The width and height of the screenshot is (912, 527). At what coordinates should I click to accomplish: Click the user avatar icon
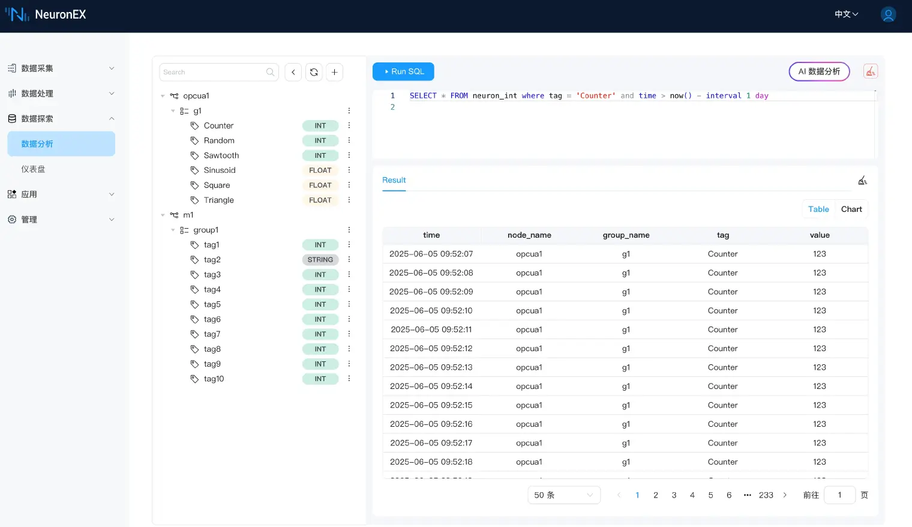[x=888, y=14]
